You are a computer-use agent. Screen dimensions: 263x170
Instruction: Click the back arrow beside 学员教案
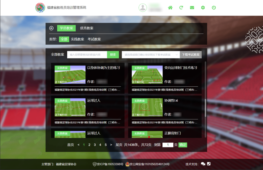click(x=51, y=28)
